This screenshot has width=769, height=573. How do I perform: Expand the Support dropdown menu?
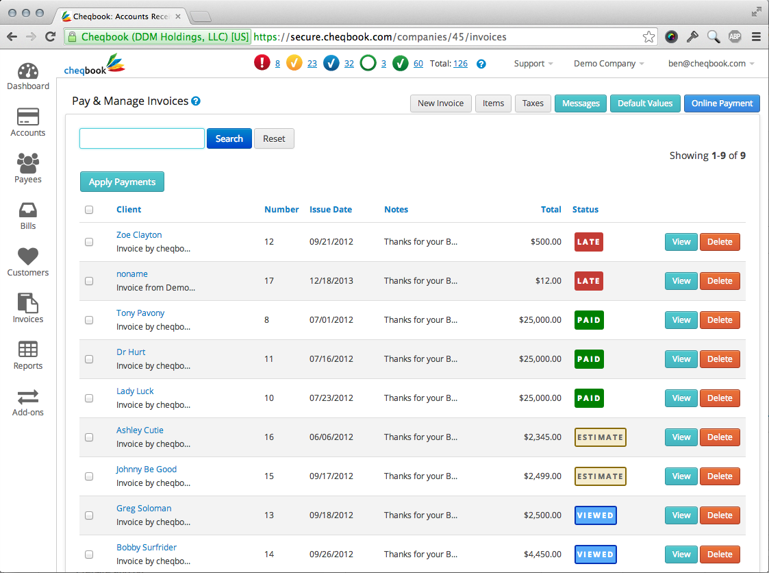click(x=533, y=64)
